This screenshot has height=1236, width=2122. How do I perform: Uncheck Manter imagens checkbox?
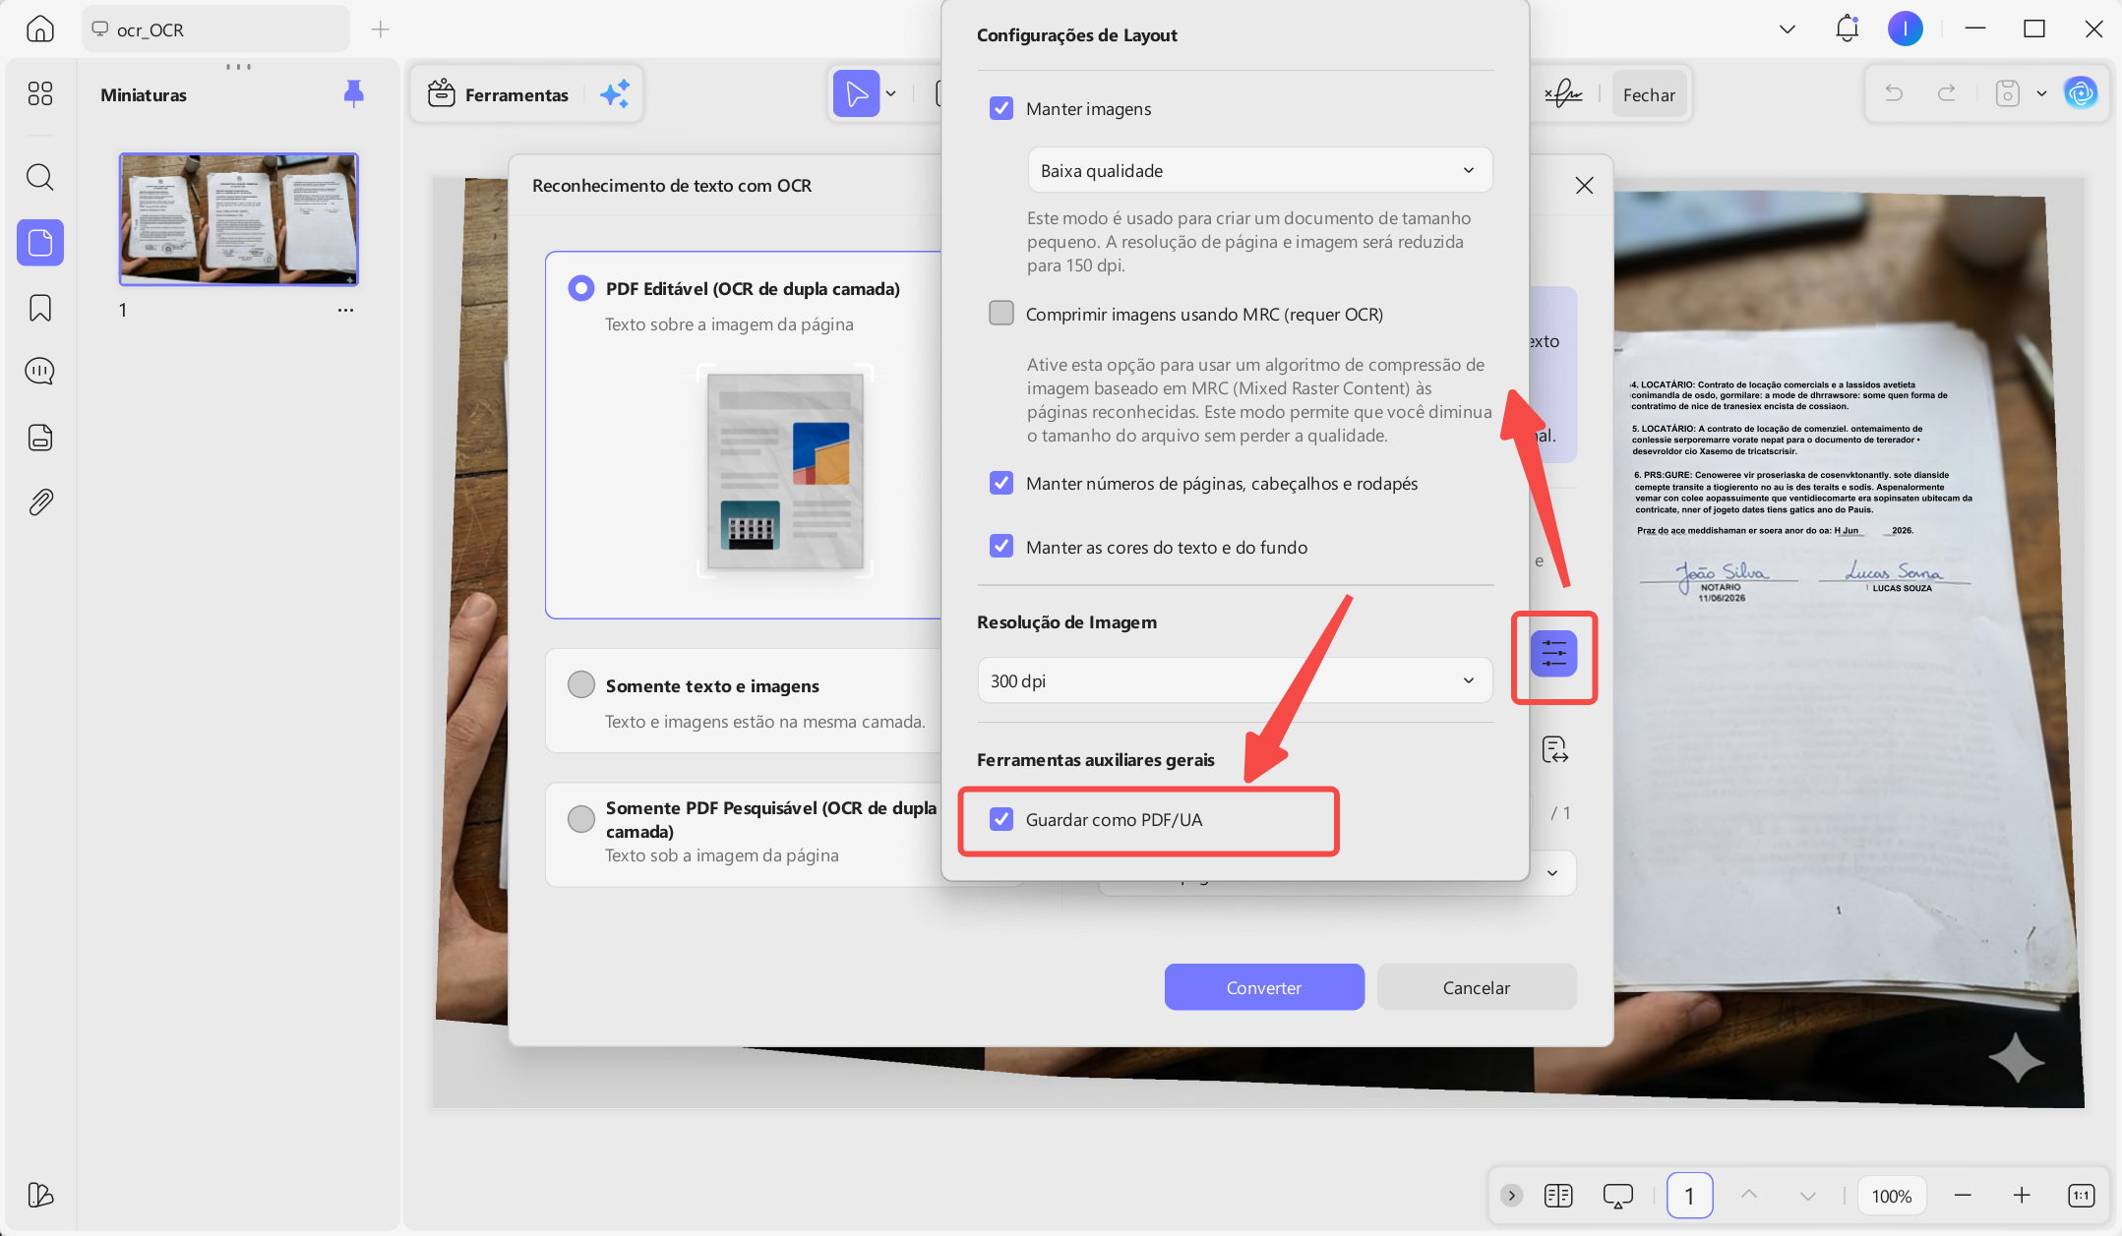click(1001, 108)
